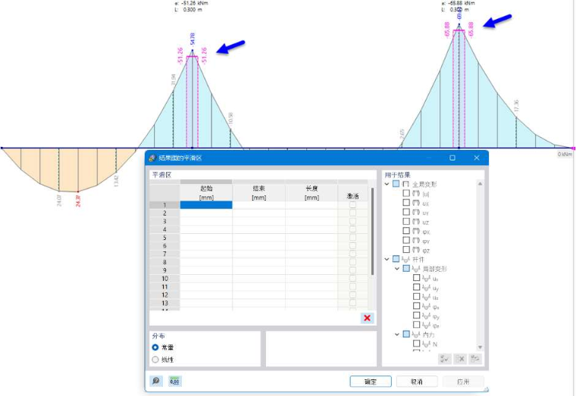The width and height of the screenshot is (576, 396).
Task: Check the global φz result checkbox
Action: click(406, 250)
